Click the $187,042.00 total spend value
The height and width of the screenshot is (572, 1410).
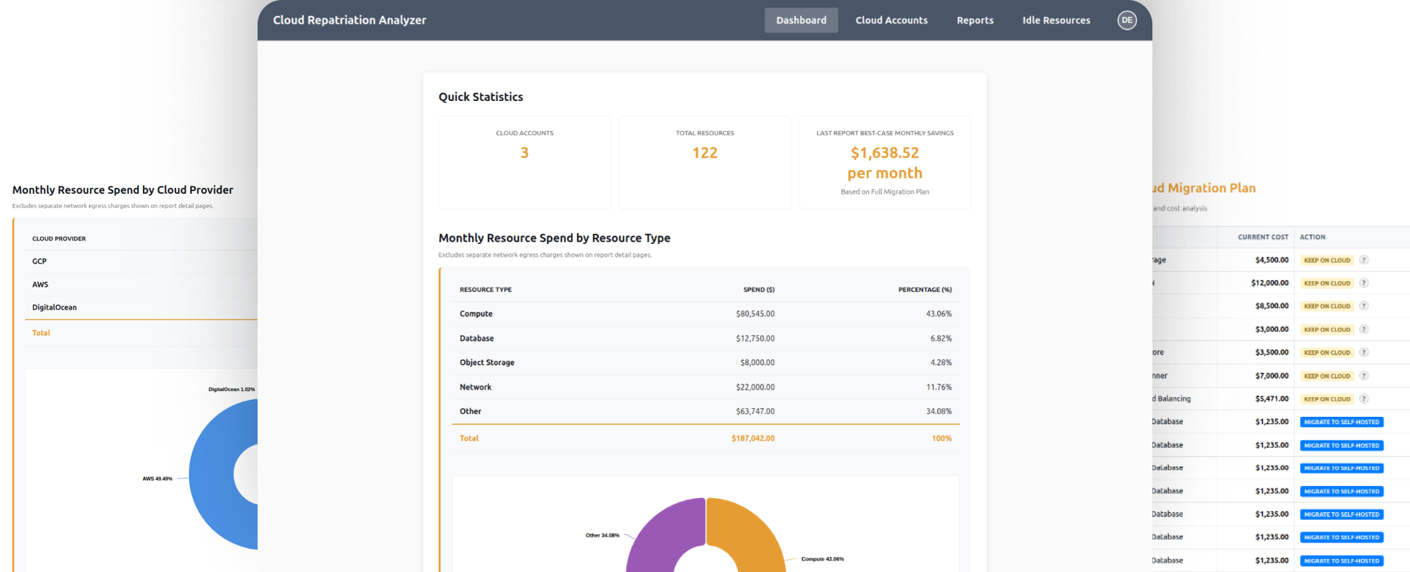[752, 438]
